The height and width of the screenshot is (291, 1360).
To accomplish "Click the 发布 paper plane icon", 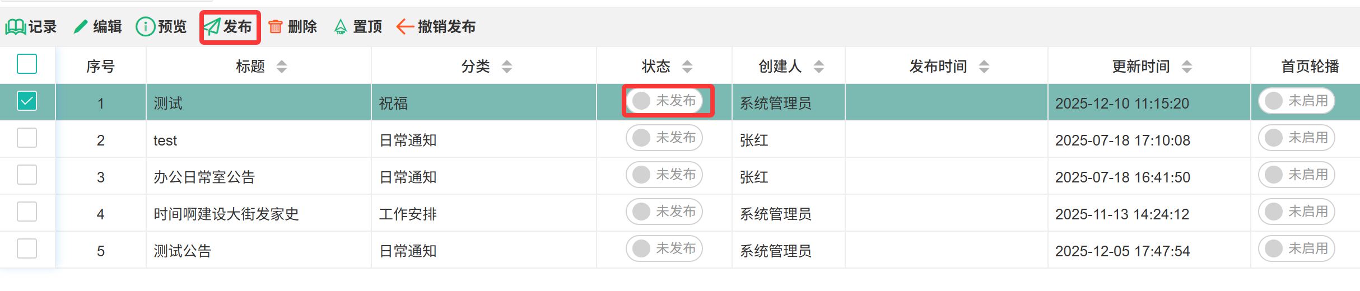I will tap(212, 27).
